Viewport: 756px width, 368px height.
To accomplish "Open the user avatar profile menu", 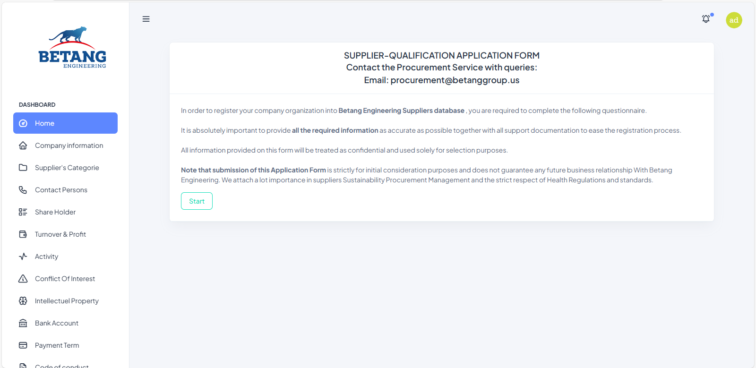I will pos(734,20).
